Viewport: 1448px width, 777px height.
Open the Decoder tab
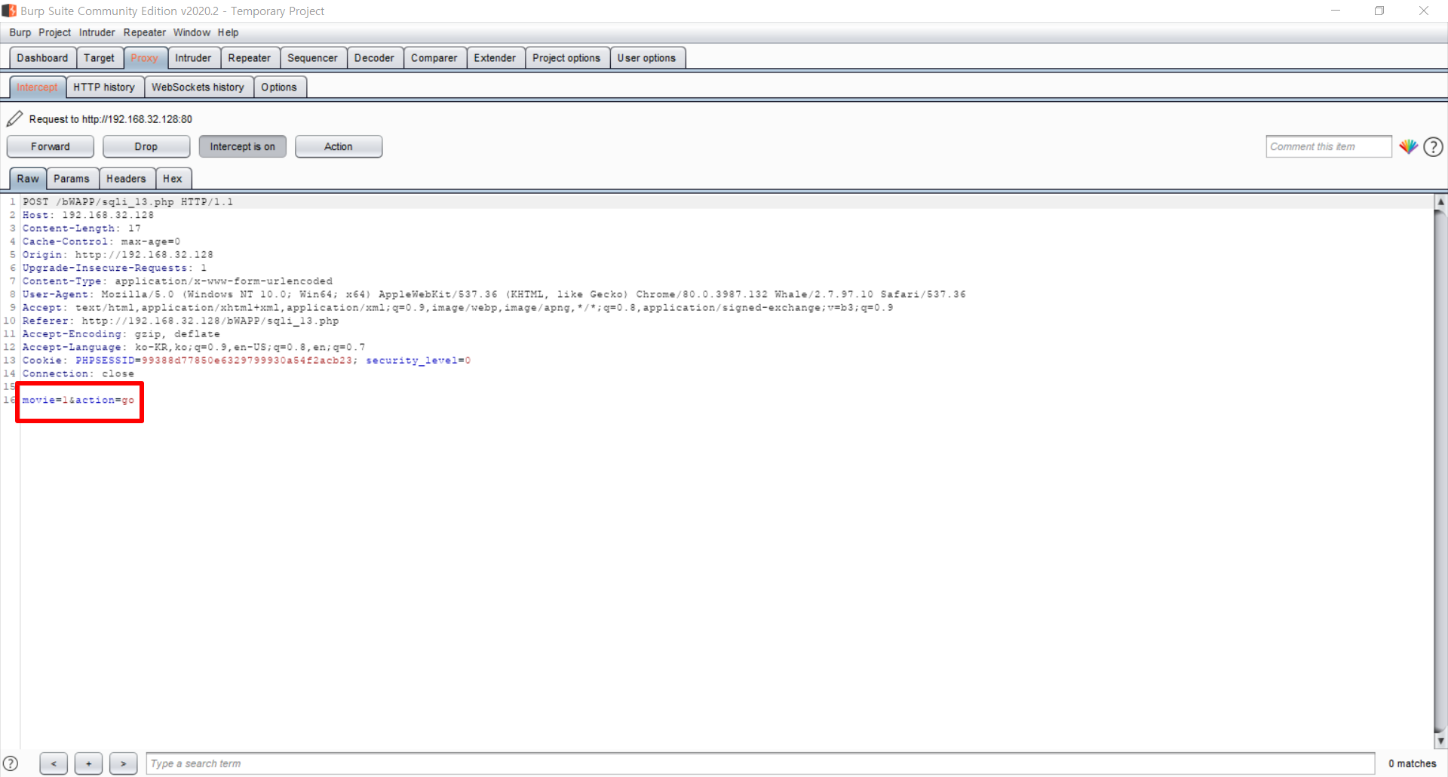(x=374, y=58)
